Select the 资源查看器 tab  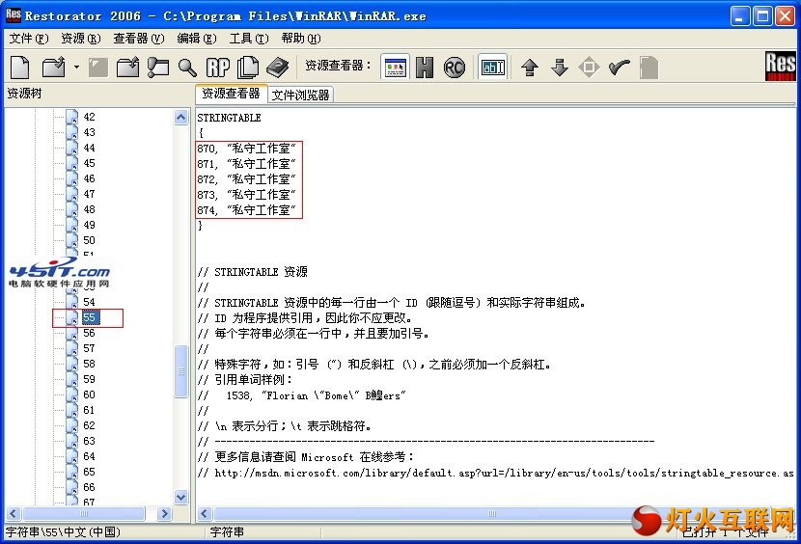231,94
